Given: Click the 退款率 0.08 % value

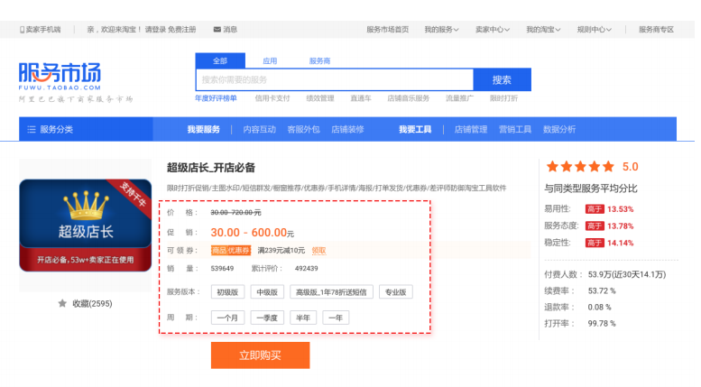Looking at the screenshot, I should pyautogui.click(x=600, y=308).
